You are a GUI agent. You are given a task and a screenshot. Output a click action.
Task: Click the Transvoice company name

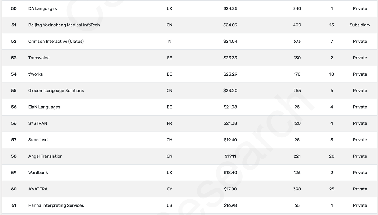click(x=39, y=58)
